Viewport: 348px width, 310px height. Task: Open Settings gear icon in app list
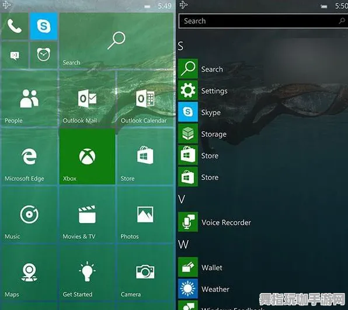[188, 90]
